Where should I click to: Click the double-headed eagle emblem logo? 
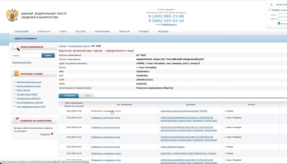pos(12,15)
